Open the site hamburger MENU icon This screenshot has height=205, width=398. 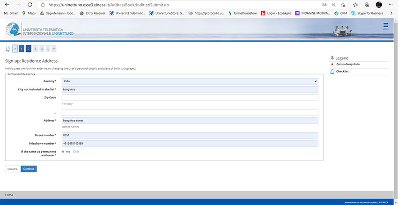coord(385,26)
